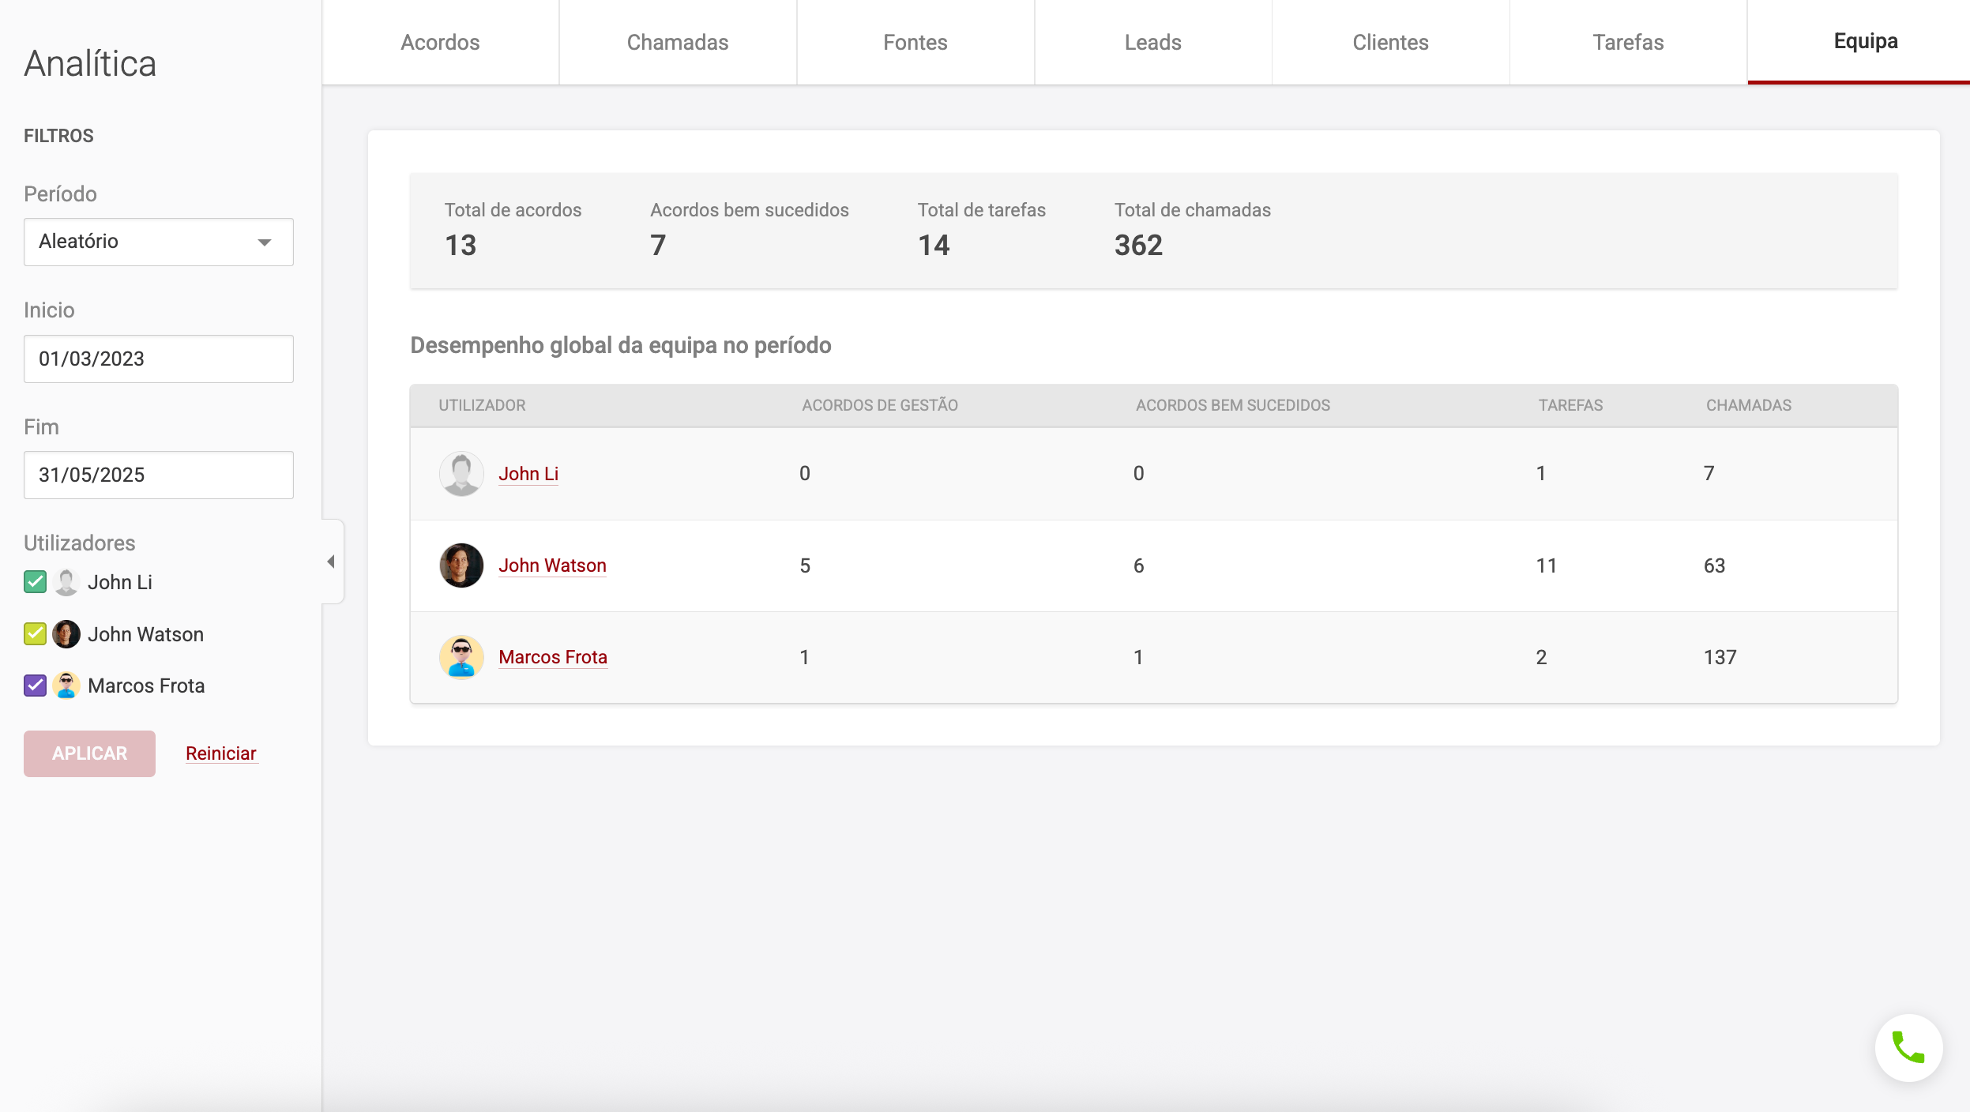The width and height of the screenshot is (1970, 1112).
Task: Uncheck the John Li user checkbox
Action: point(35,582)
